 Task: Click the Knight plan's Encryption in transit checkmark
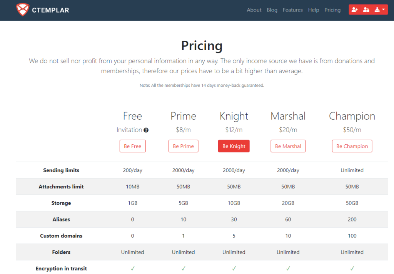click(234, 269)
